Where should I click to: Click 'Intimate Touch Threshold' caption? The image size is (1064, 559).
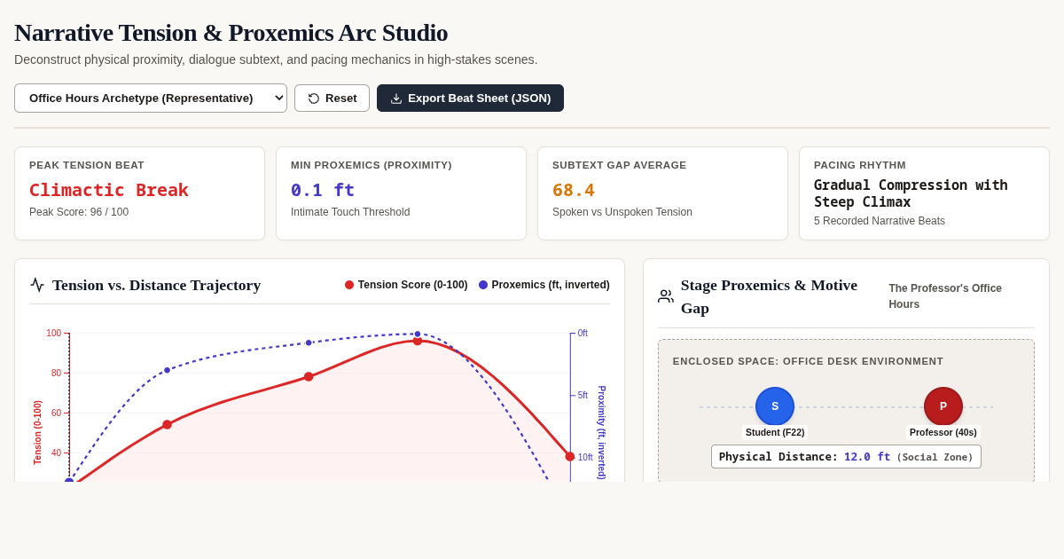point(350,212)
